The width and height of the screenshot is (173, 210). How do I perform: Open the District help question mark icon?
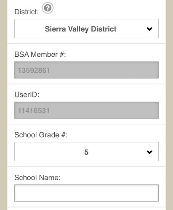pos(48,8)
